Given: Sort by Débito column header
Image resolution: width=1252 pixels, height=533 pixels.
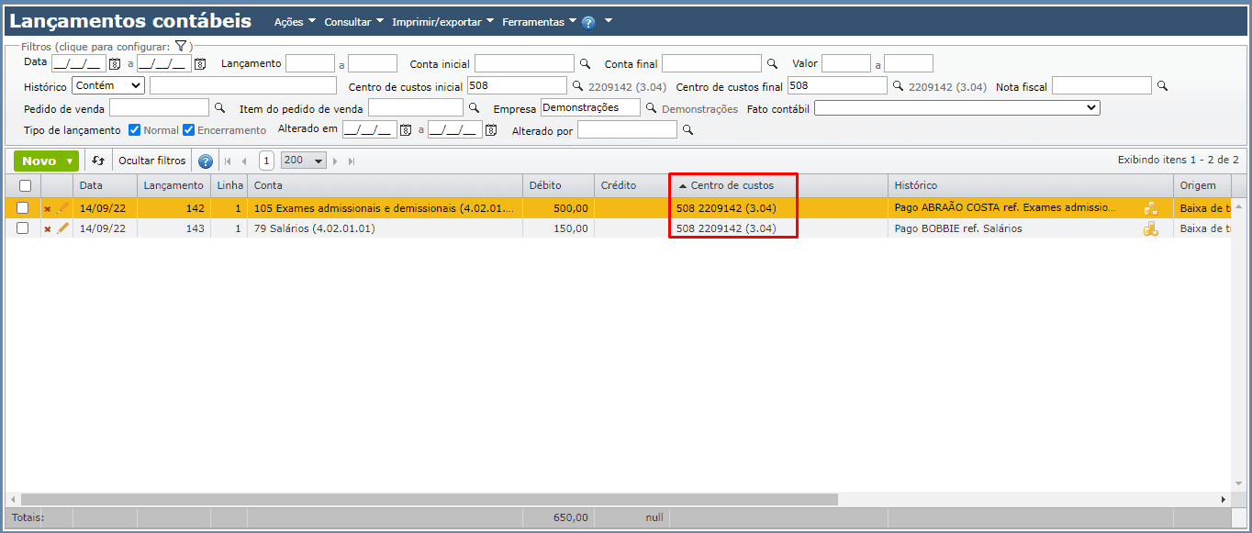Looking at the screenshot, I should pos(559,185).
